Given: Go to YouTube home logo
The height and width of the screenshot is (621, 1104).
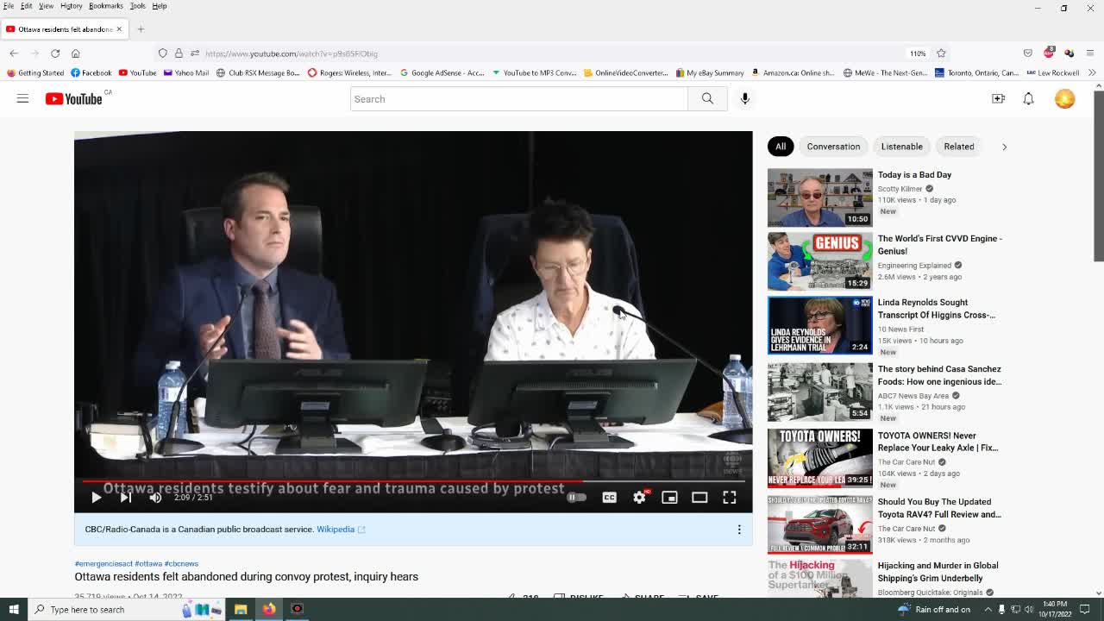Looking at the screenshot, I should [x=74, y=99].
